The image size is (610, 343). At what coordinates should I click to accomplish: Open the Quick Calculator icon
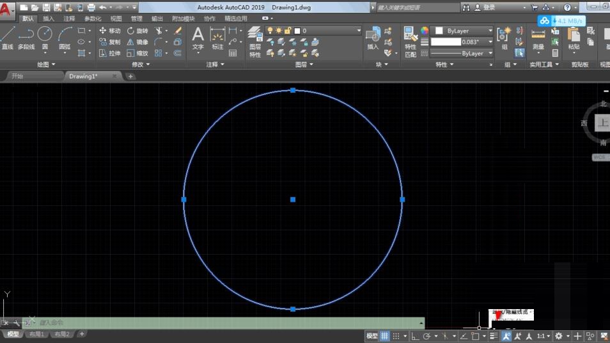pos(555,53)
